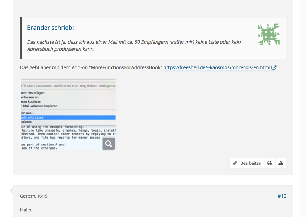The image size is (306, 217).
Task: Open the 'Brander schrieb:' quote link
Action: (x=50, y=28)
